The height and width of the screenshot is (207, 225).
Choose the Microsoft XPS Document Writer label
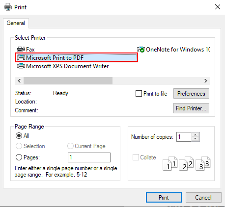click(67, 66)
